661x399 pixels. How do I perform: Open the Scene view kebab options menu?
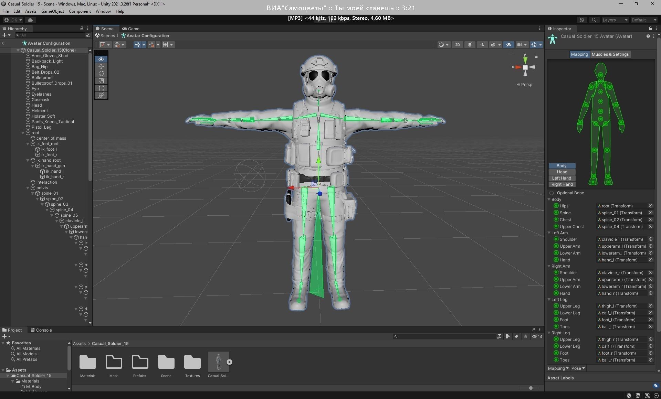[x=539, y=29]
